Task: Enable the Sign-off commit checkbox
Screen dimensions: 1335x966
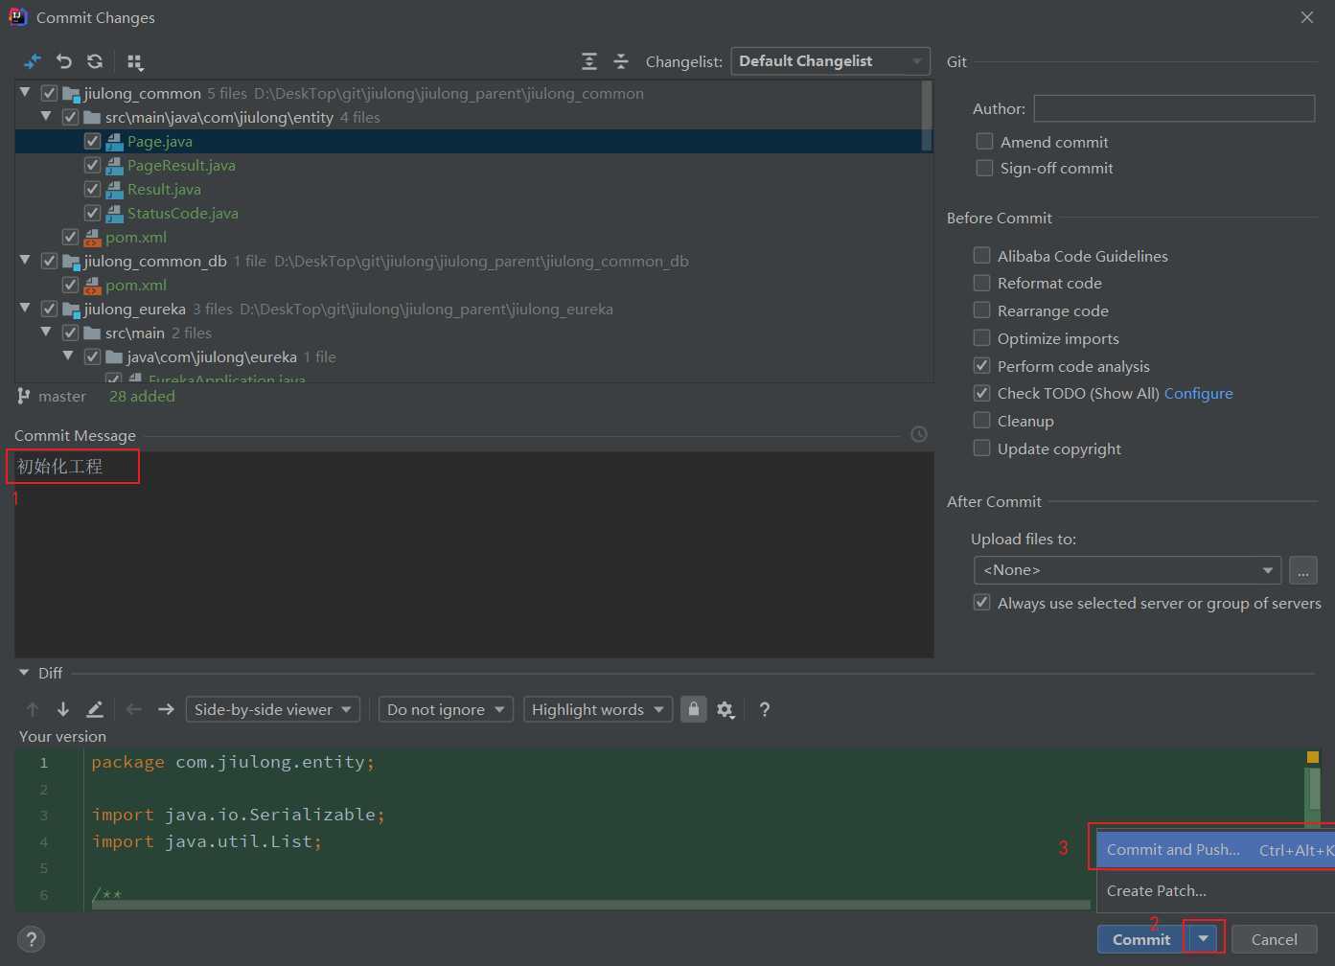Action: point(984,168)
